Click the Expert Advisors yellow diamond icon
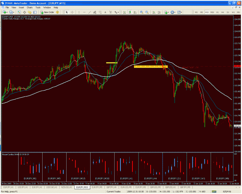This screenshot has height=194, width=242. [57, 12]
